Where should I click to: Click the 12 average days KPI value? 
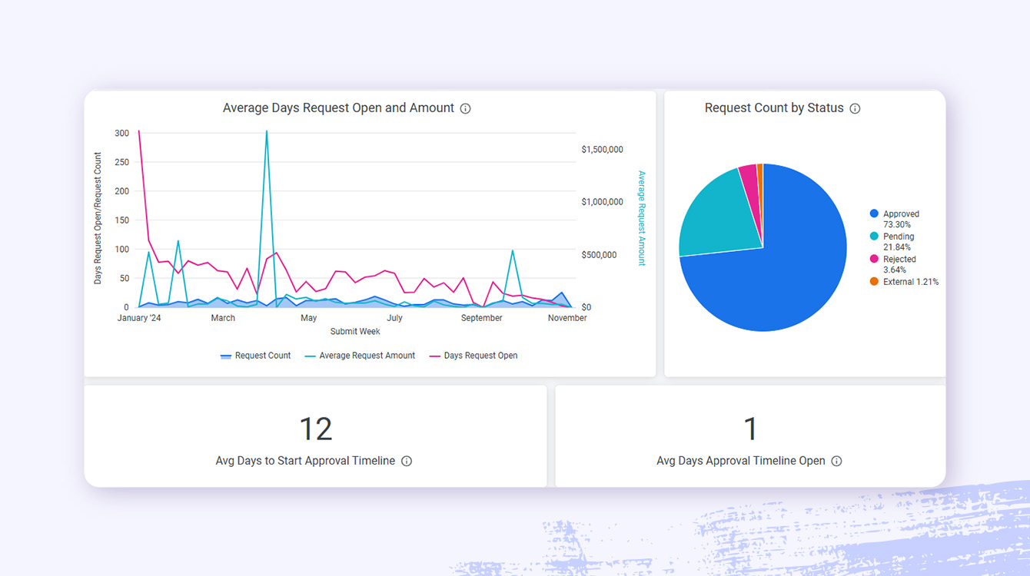coord(315,429)
